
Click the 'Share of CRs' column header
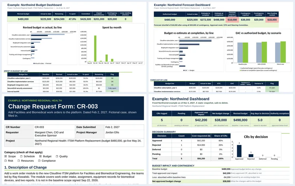[x=221, y=136]
